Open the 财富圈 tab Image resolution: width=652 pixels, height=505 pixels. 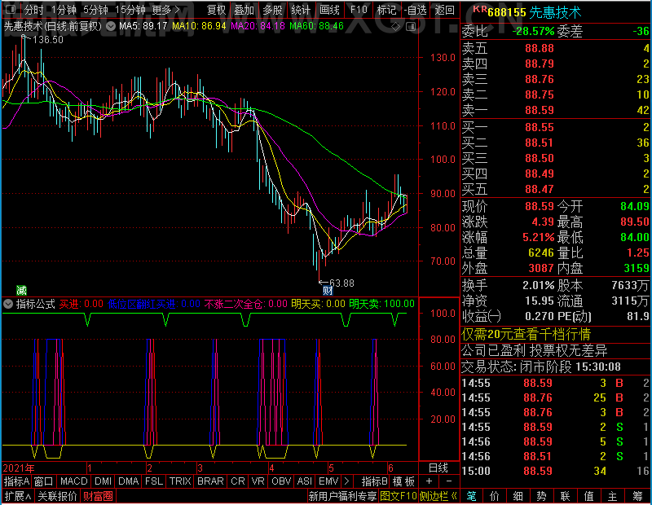click(98, 496)
